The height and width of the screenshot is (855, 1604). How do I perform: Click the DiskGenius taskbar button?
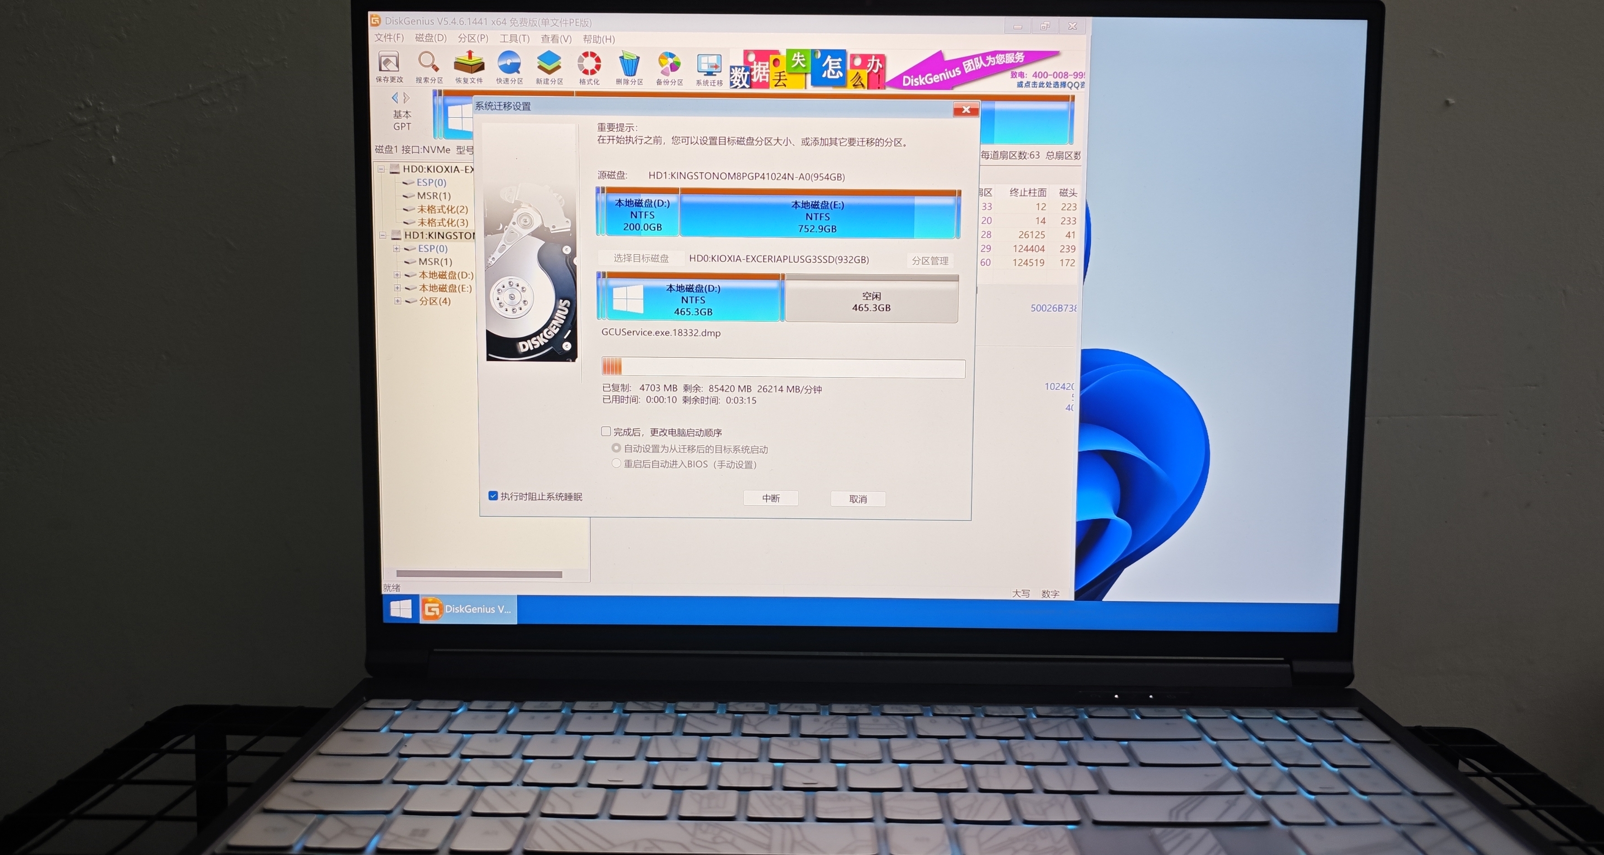468,609
